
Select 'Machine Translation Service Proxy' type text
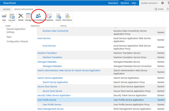pyautogui.click(x=130, y=57)
